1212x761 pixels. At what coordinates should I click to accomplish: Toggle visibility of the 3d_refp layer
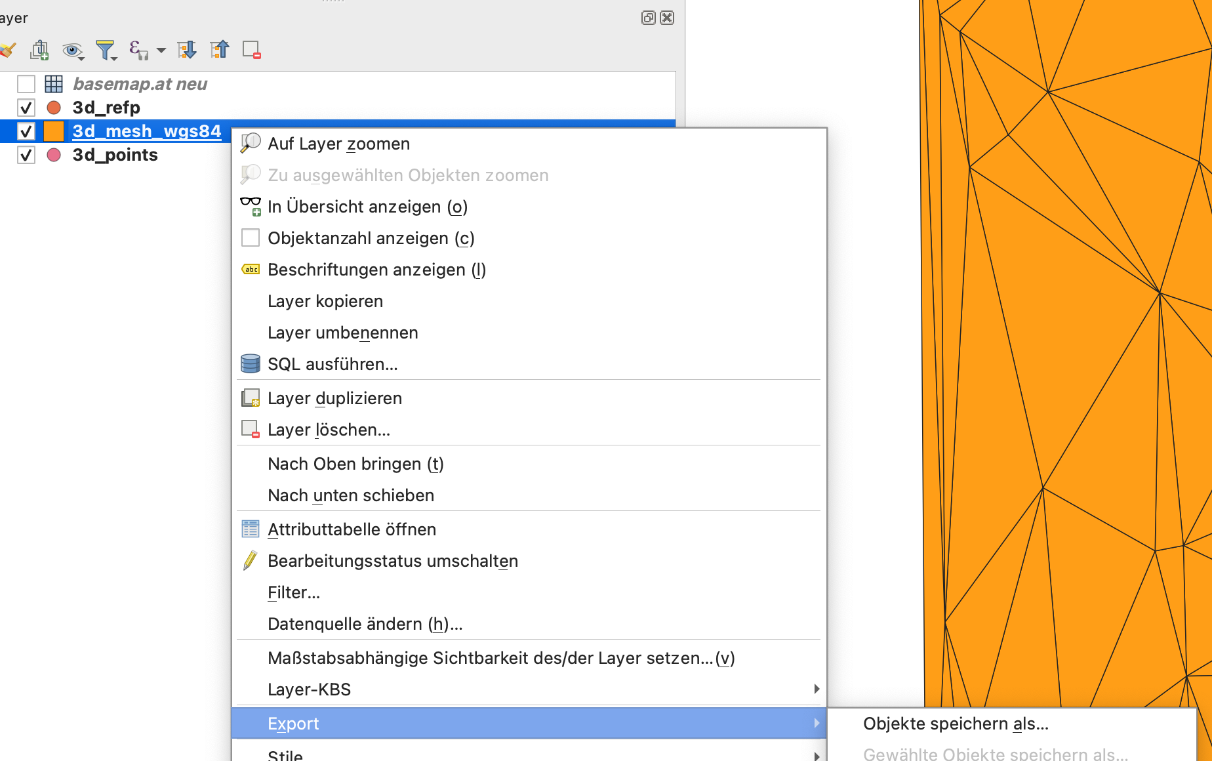point(26,108)
